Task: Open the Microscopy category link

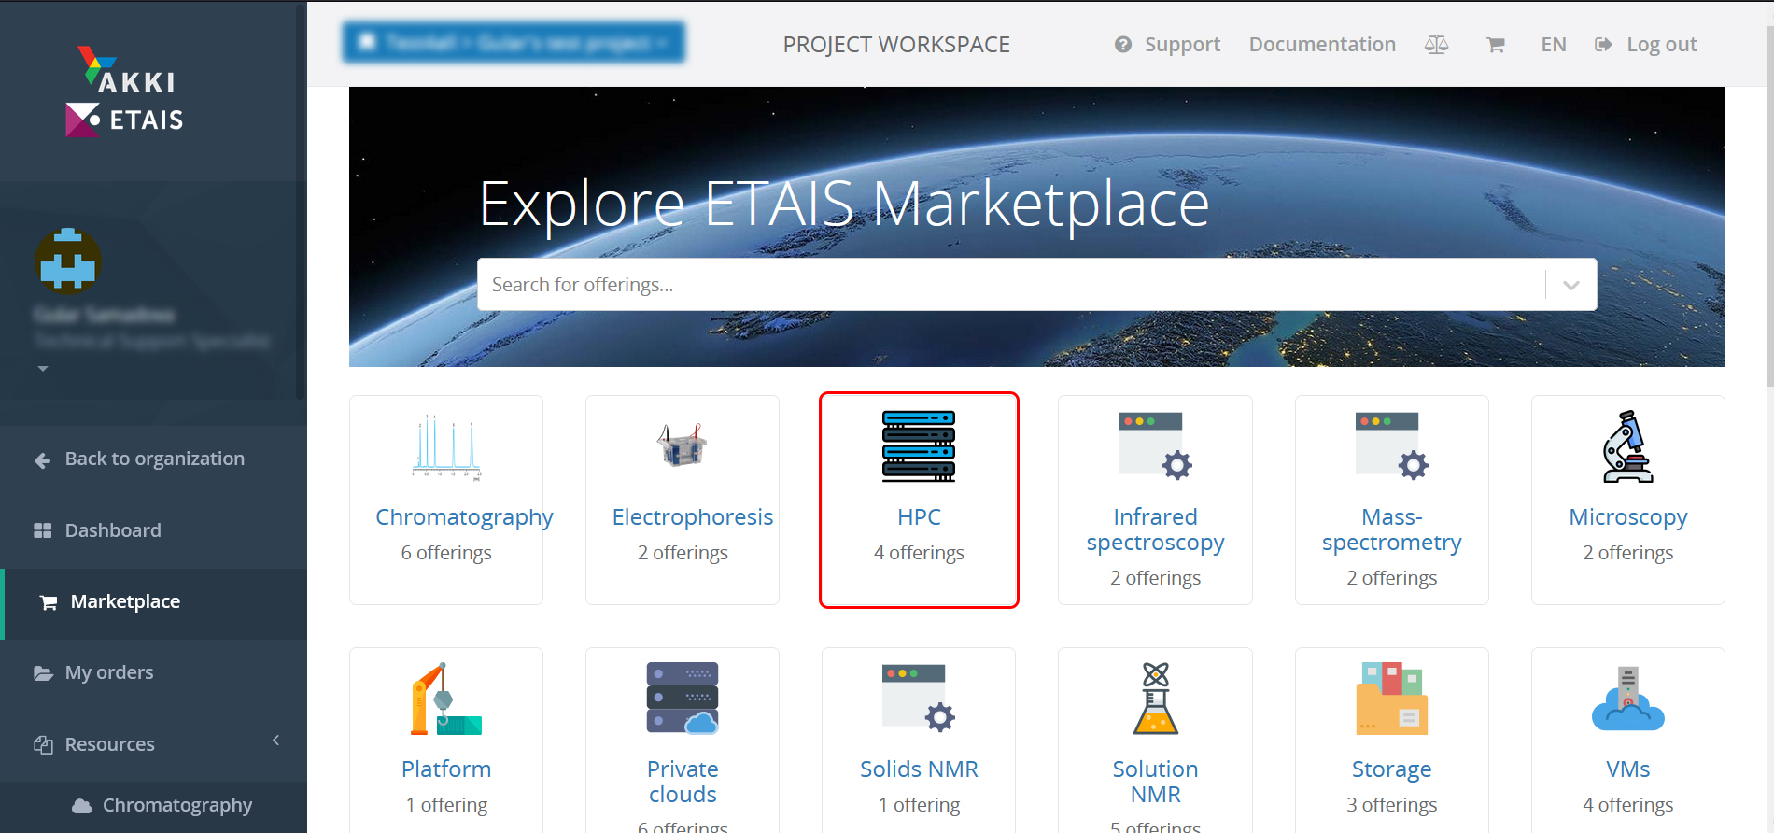Action: coord(1628,517)
